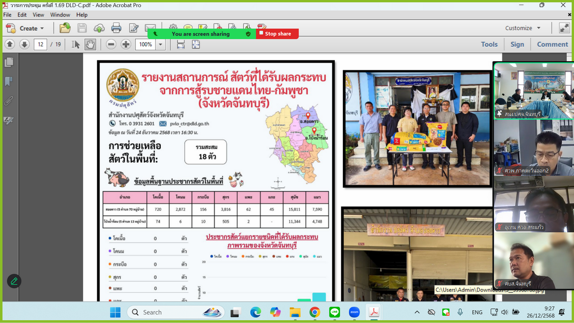Print the document with the printer icon
Image resolution: width=574 pixels, height=323 pixels.
pyautogui.click(x=116, y=28)
